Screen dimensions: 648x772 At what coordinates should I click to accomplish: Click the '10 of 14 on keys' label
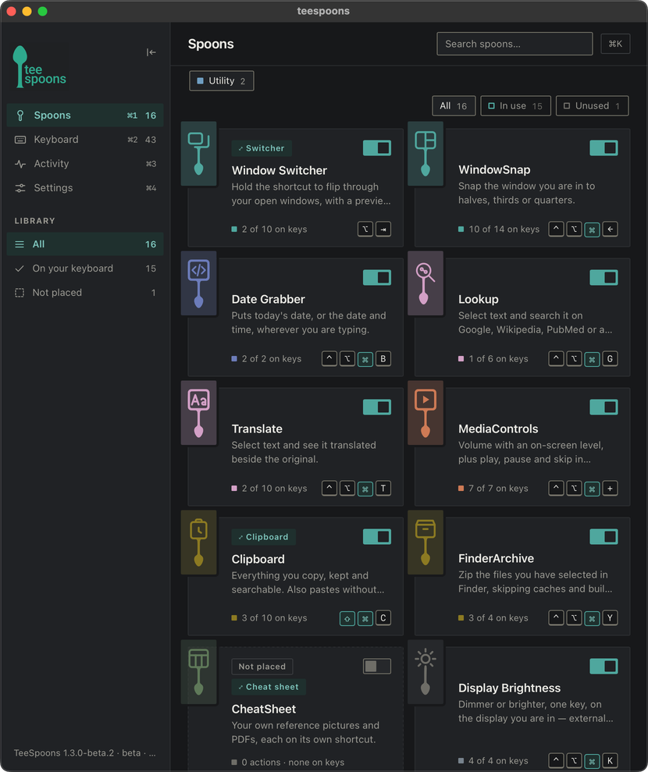click(x=504, y=229)
